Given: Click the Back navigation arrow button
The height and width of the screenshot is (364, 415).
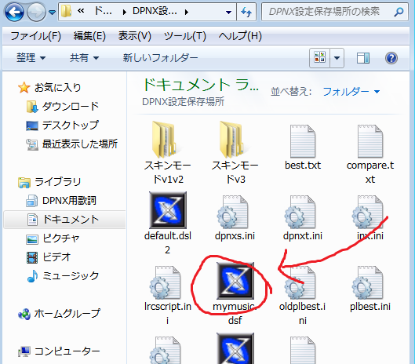Looking at the screenshot, I should tap(14, 12).
